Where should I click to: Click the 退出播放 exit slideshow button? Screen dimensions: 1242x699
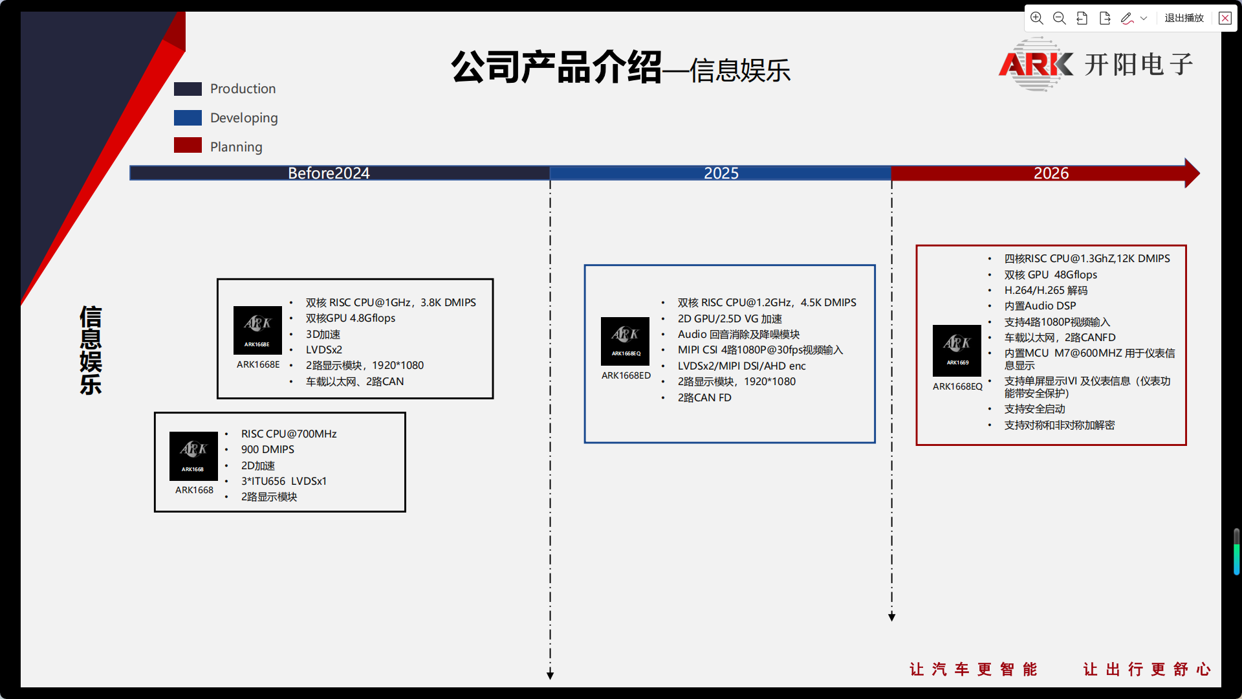click(x=1184, y=18)
